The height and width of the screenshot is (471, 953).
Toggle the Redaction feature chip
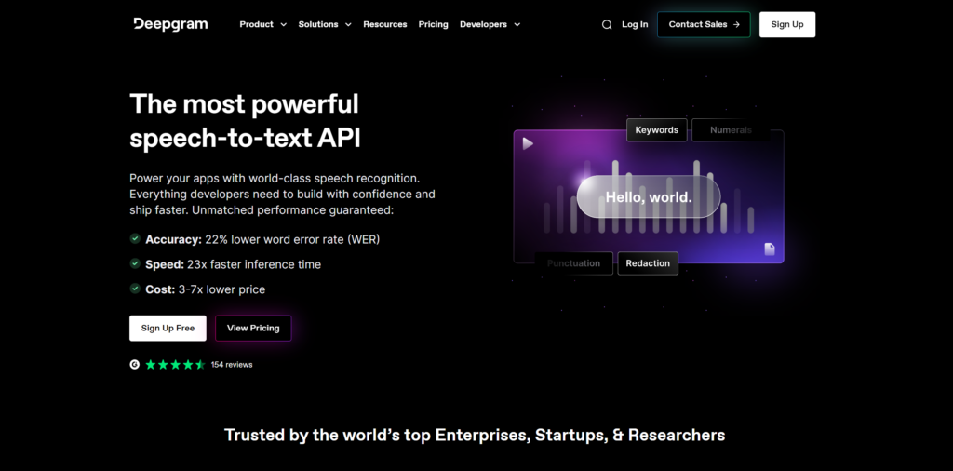pos(648,263)
